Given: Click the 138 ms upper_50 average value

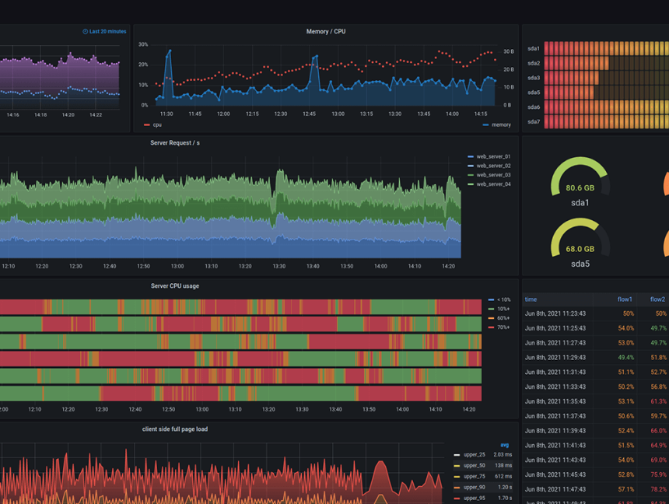Looking at the screenshot, I should 504,466.
